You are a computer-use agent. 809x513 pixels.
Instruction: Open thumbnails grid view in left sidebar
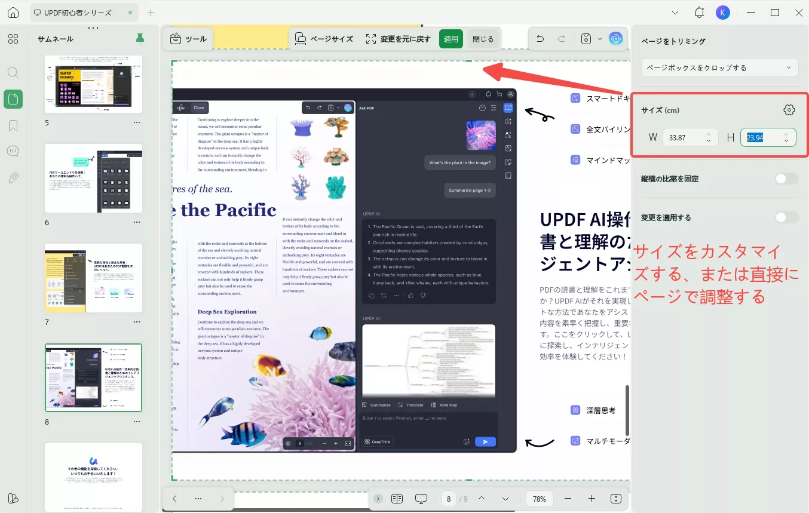pos(13,39)
